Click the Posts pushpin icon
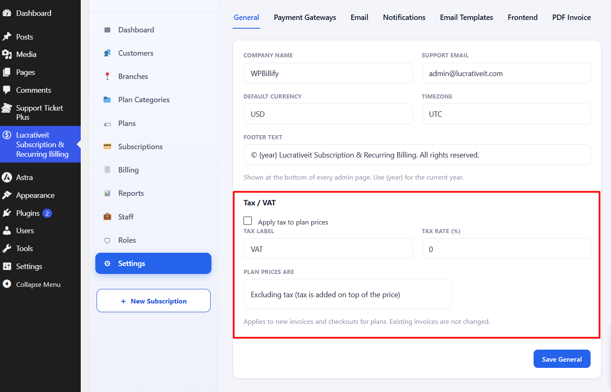This screenshot has height=392, width=611. coord(7,37)
